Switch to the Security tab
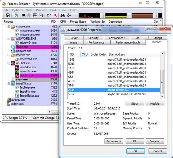 [x=93, y=38]
